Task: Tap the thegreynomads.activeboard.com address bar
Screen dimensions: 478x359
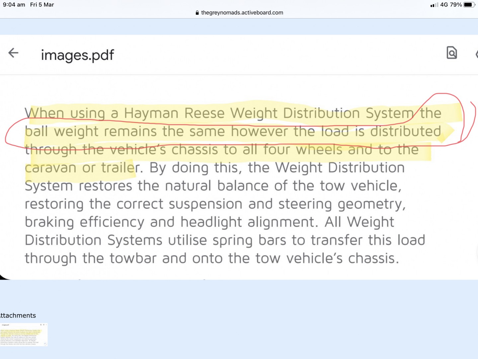Action: 242,13
